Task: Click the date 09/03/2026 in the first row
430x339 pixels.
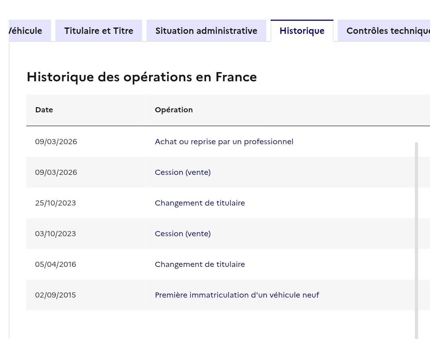Action: [x=56, y=141]
